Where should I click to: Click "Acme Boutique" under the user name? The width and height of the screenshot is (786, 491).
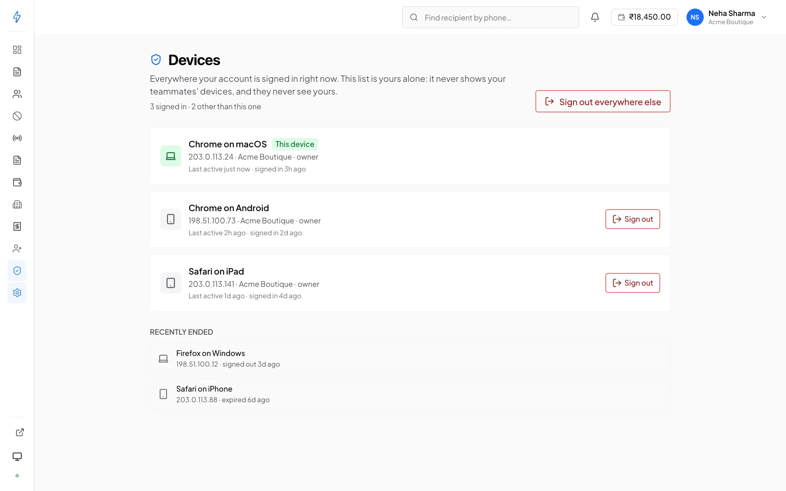pyautogui.click(x=731, y=22)
